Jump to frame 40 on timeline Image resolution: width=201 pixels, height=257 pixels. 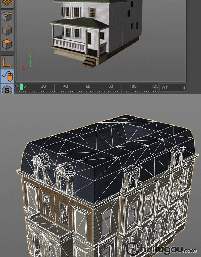[66, 86]
